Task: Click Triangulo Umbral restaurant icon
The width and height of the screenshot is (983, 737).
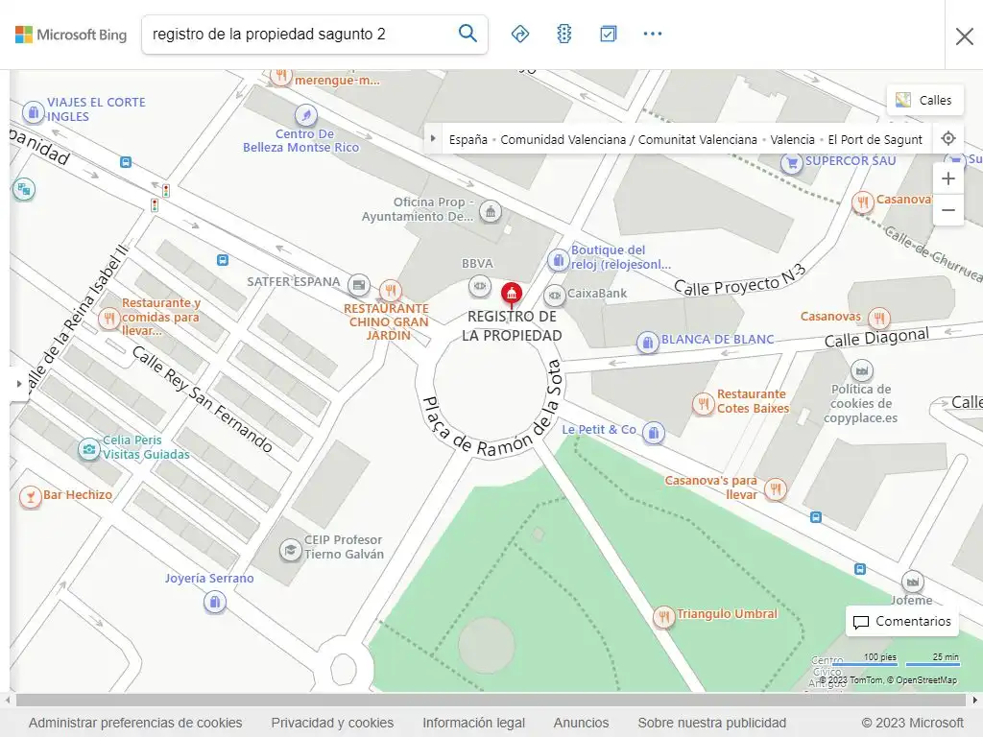Action: tap(664, 616)
